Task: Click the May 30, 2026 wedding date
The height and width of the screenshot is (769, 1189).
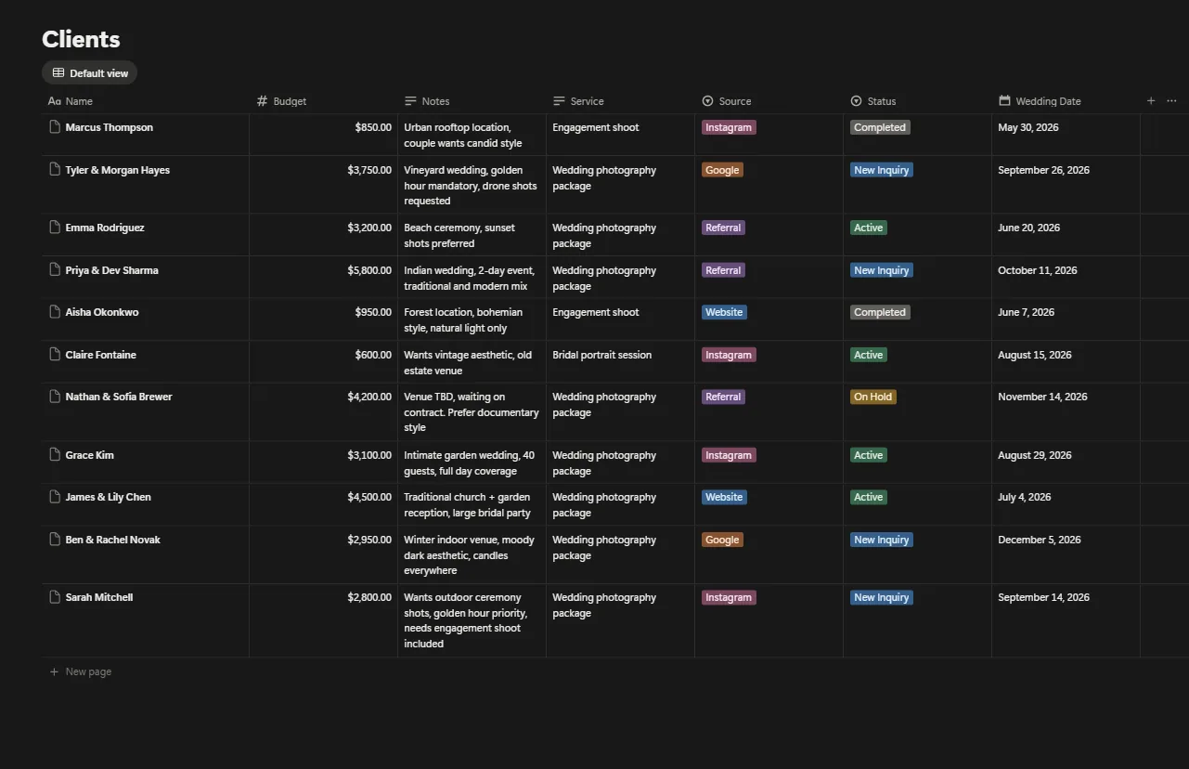Action: 1027,127
